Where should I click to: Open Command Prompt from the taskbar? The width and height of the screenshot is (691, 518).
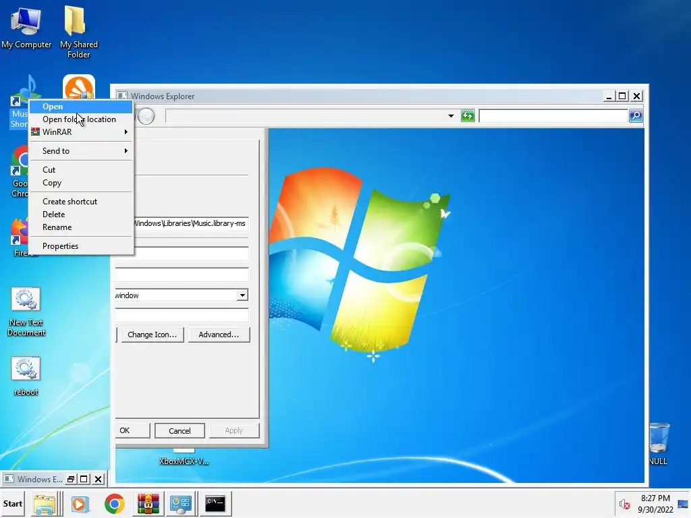click(215, 503)
